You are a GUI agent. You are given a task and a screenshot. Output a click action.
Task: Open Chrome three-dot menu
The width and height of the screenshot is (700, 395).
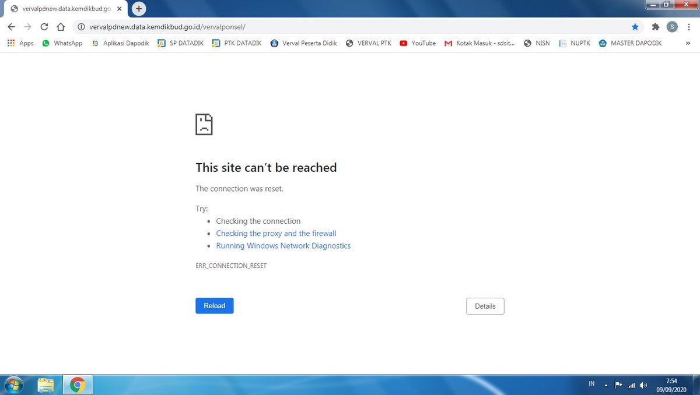pyautogui.click(x=689, y=27)
